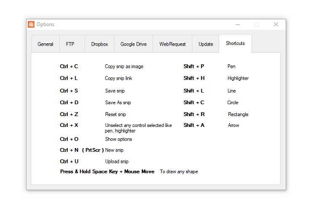Click the 'Shift + P' shortcut label
The height and width of the screenshot is (222, 313).
(x=194, y=67)
